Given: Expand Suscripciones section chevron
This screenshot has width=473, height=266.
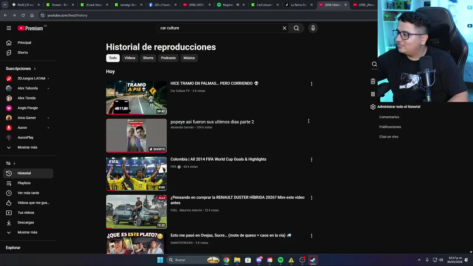Looking at the screenshot, I should [x=35, y=69].
